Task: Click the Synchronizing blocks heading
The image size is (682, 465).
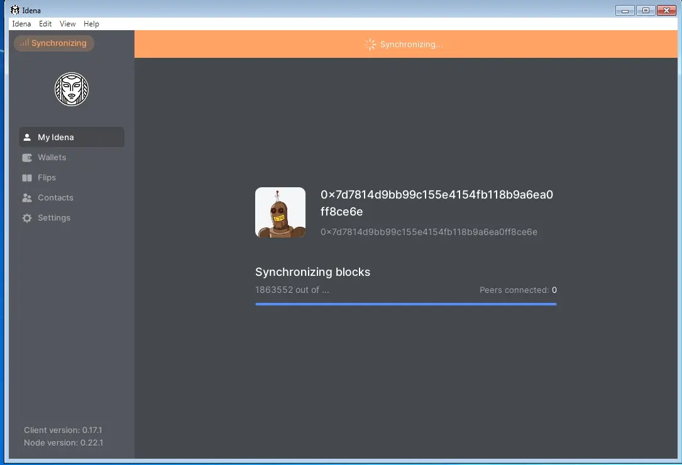Action: click(x=313, y=272)
